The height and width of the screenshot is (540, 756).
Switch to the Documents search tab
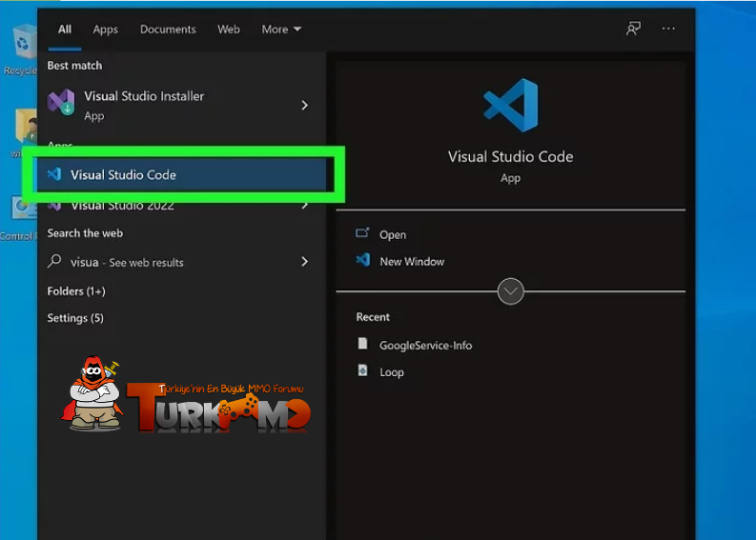[168, 30]
